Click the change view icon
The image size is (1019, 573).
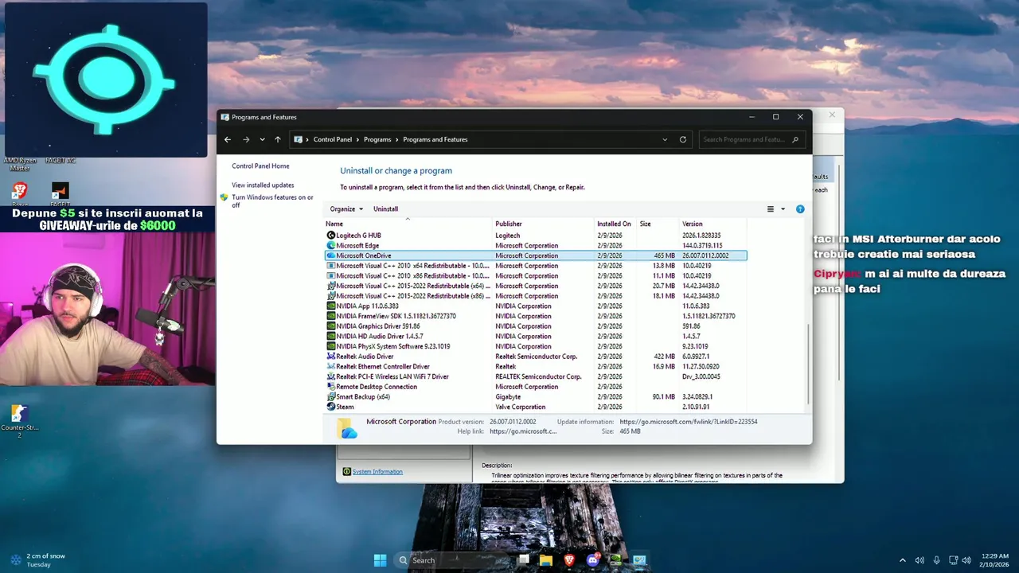[771, 209]
